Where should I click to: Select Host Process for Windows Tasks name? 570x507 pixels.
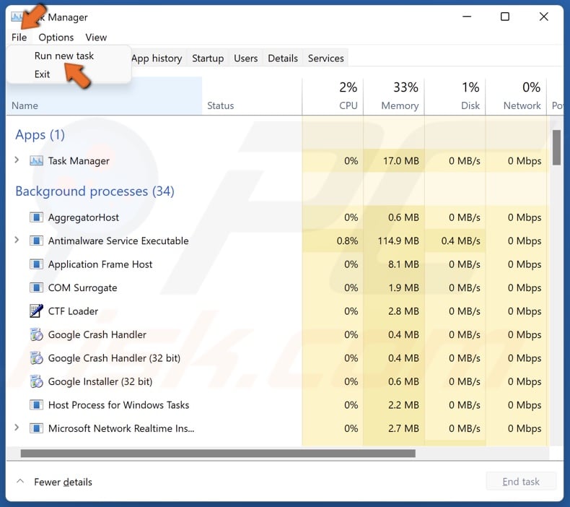(118, 405)
